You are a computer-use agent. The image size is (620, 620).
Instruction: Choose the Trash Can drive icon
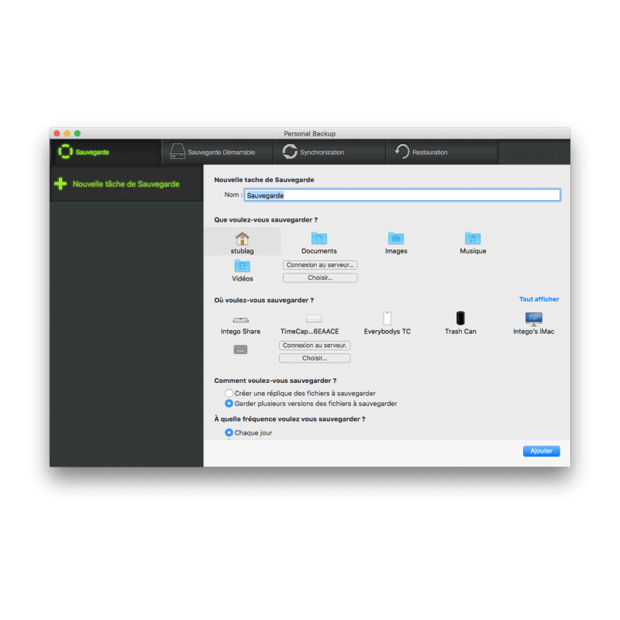tap(460, 319)
